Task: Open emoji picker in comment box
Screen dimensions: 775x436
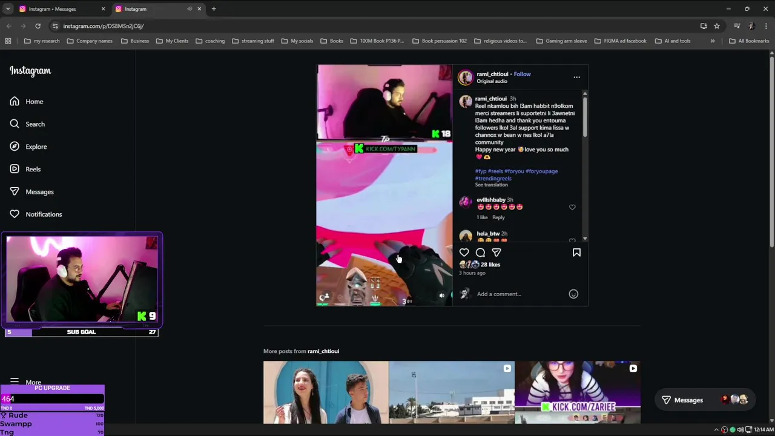Action: 573,294
